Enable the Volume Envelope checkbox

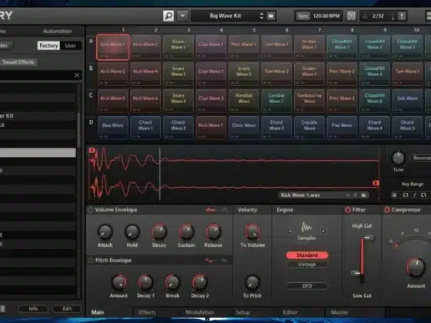point(91,210)
